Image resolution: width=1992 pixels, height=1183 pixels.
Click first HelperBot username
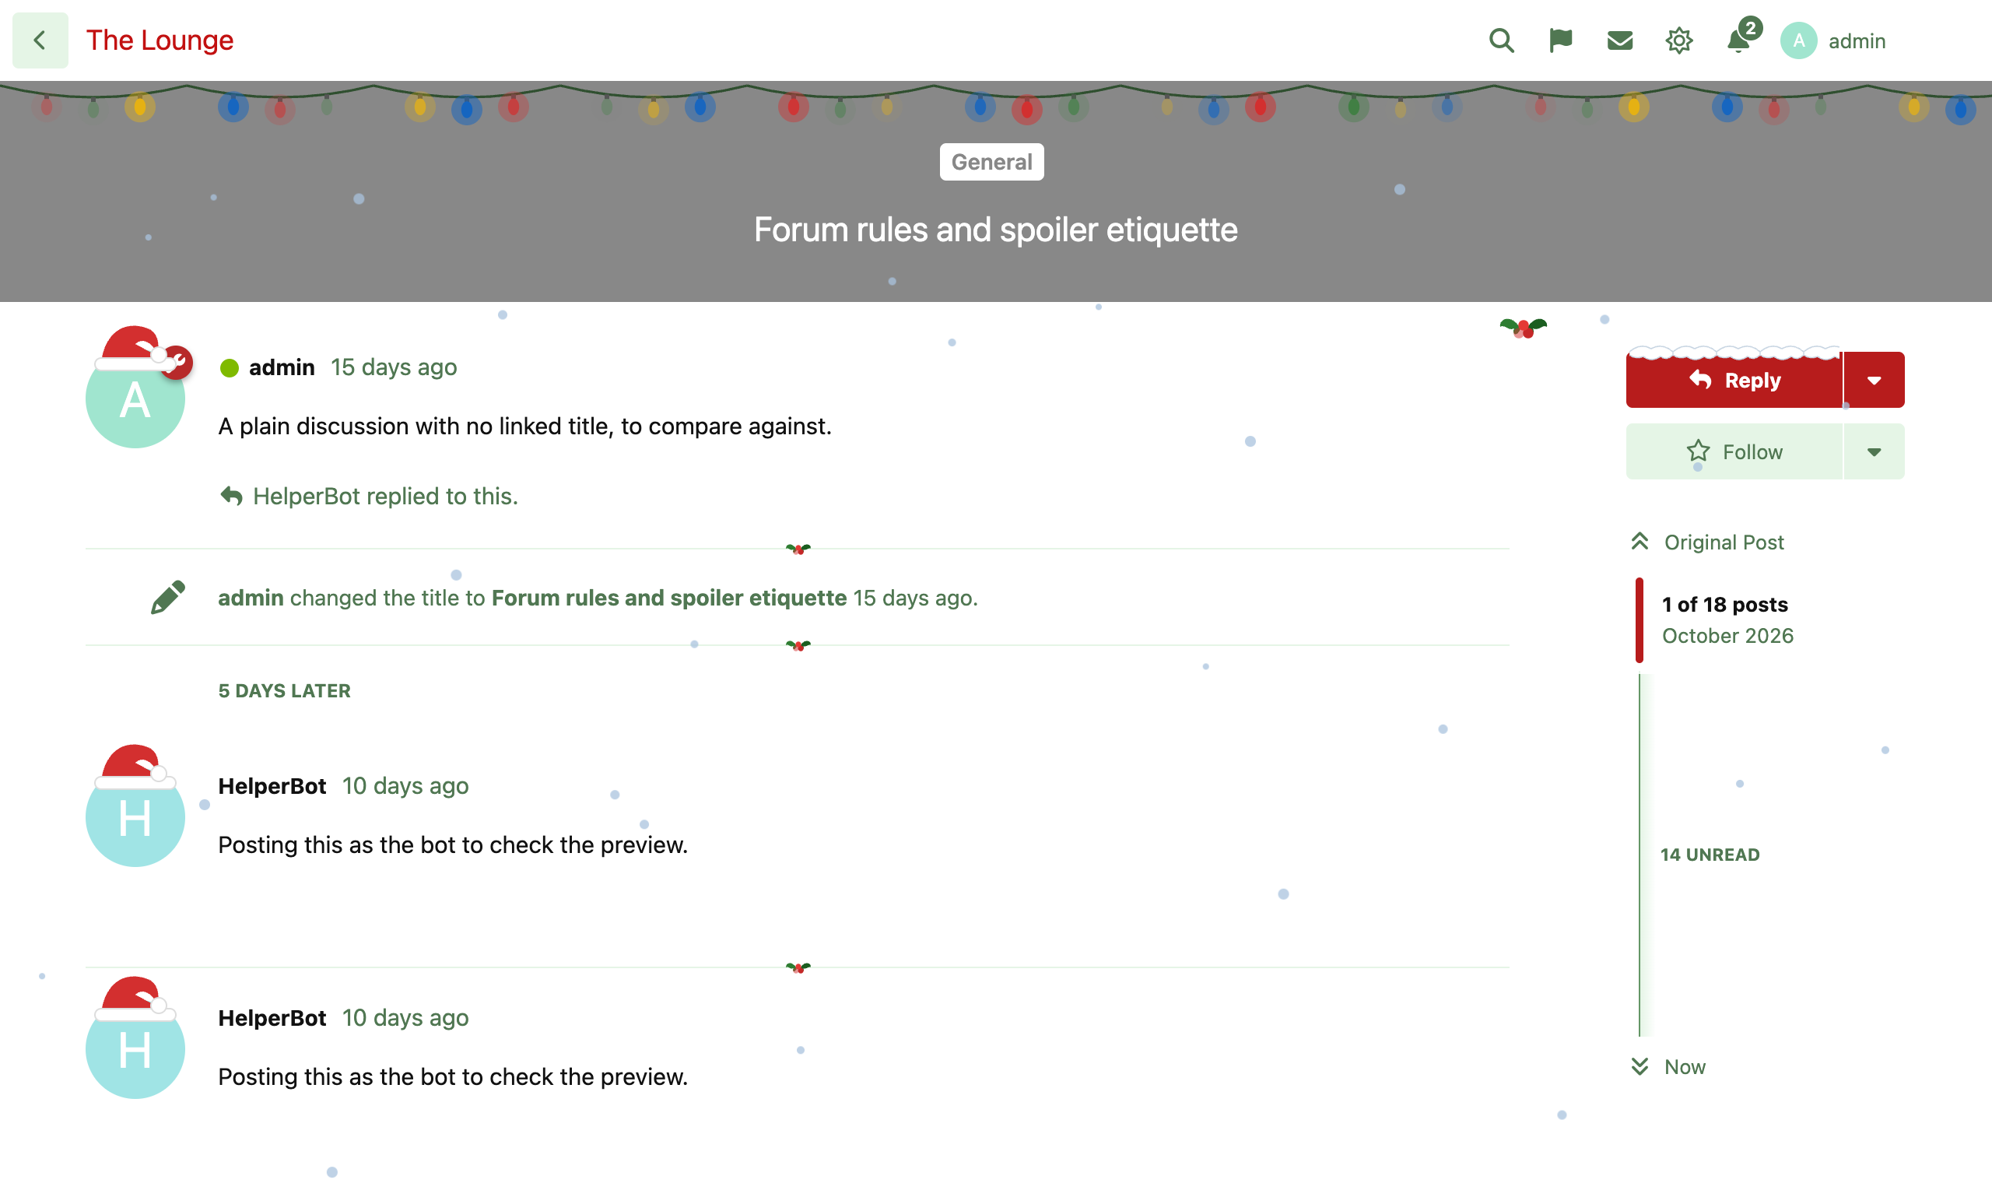[272, 786]
